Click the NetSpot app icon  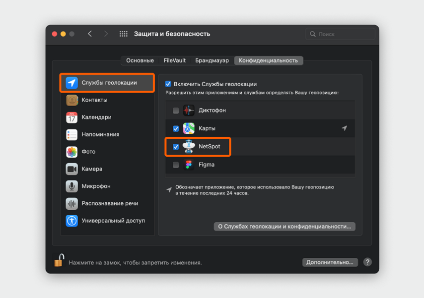point(189,146)
